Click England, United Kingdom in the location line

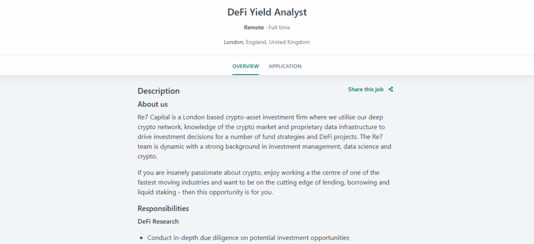coord(278,42)
